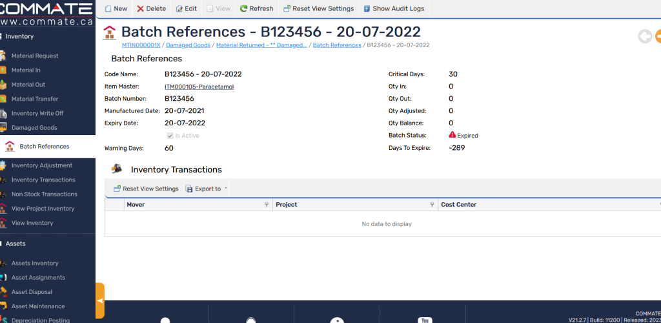Screen dimensions: 661x323
Task: Toggle the Is Active checkbox
Action: [170, 136]
